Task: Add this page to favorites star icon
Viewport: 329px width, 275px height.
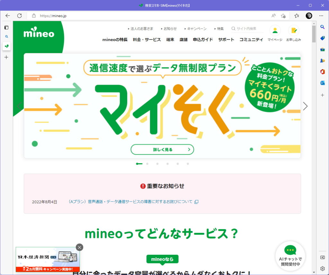Action: click(283, 16)
